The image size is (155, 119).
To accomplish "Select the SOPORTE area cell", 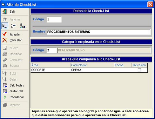I will point(51,70).
